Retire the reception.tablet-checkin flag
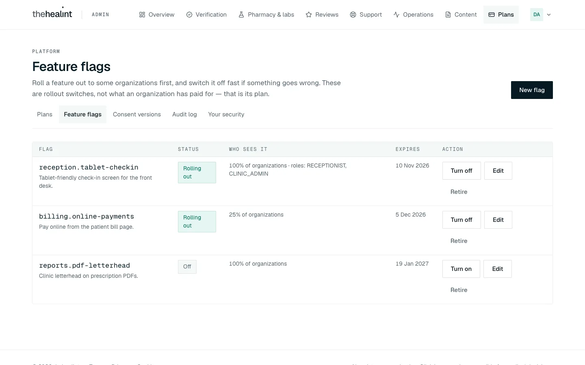Screen dimensions: 585x365 459,192
